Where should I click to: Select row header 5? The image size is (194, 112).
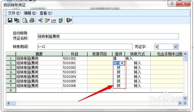click(x=11, y=77)
